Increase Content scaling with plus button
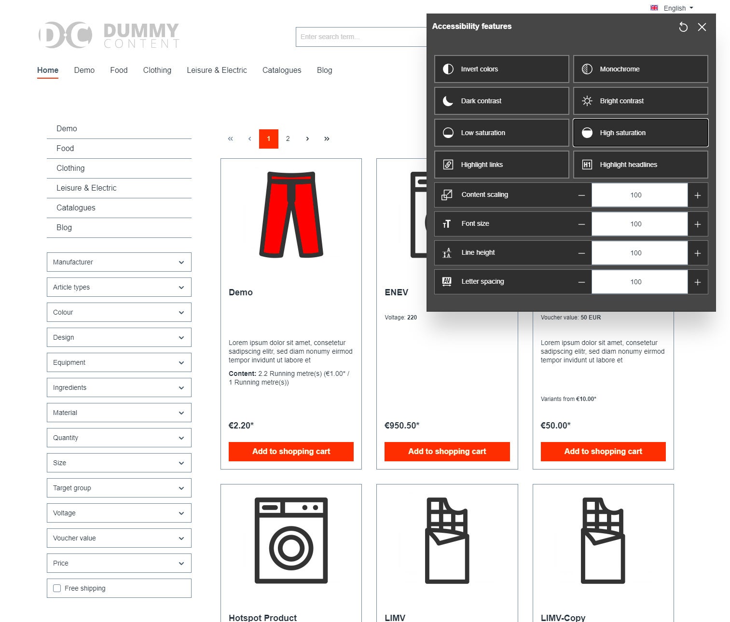The width and height of the screenshot is (730, 622). 697,195
